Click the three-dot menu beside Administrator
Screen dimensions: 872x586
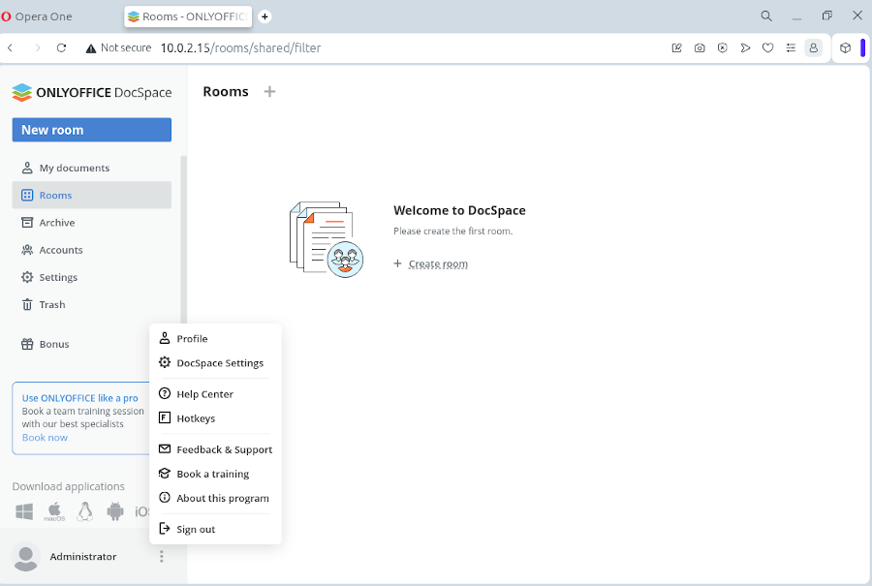(x=161, y=557)
